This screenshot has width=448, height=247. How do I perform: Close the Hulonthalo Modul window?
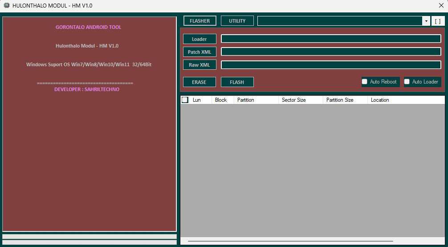coord(441,6)
